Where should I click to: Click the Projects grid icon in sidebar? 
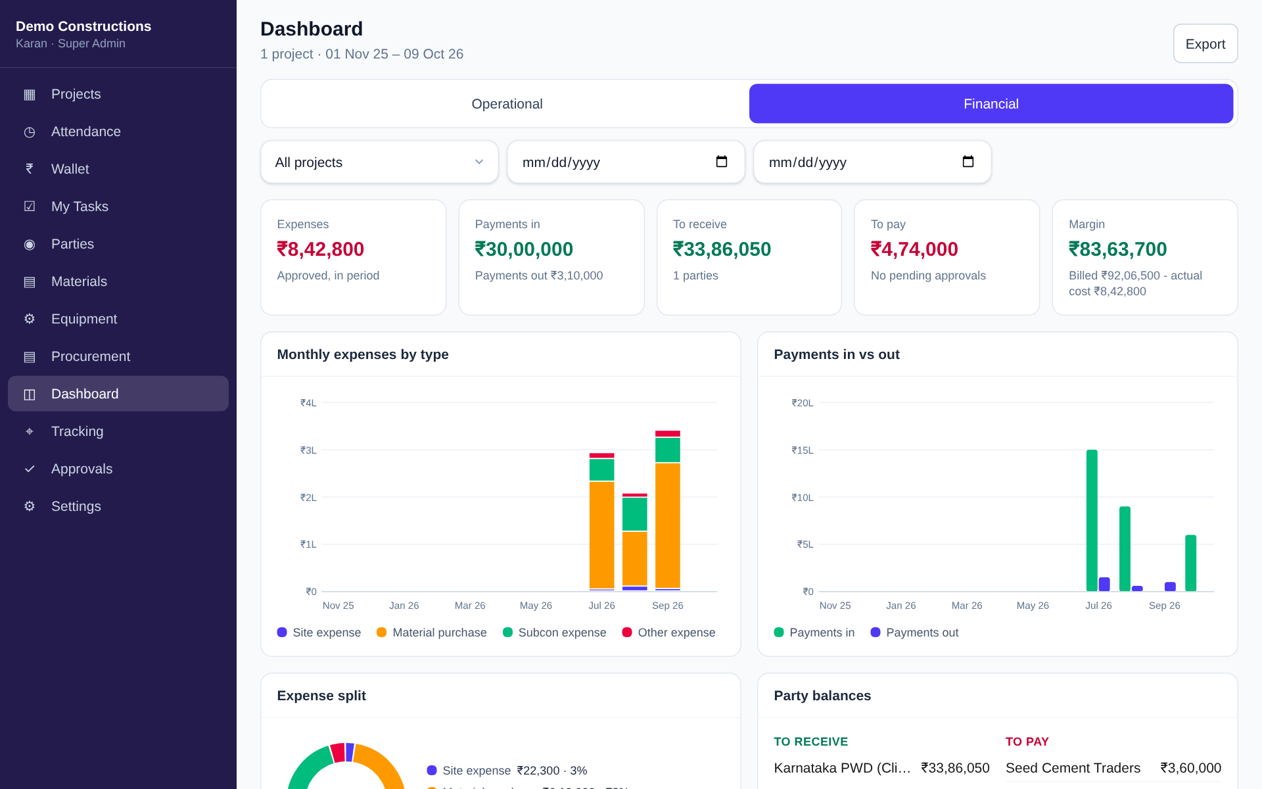[x=30, y=94]
